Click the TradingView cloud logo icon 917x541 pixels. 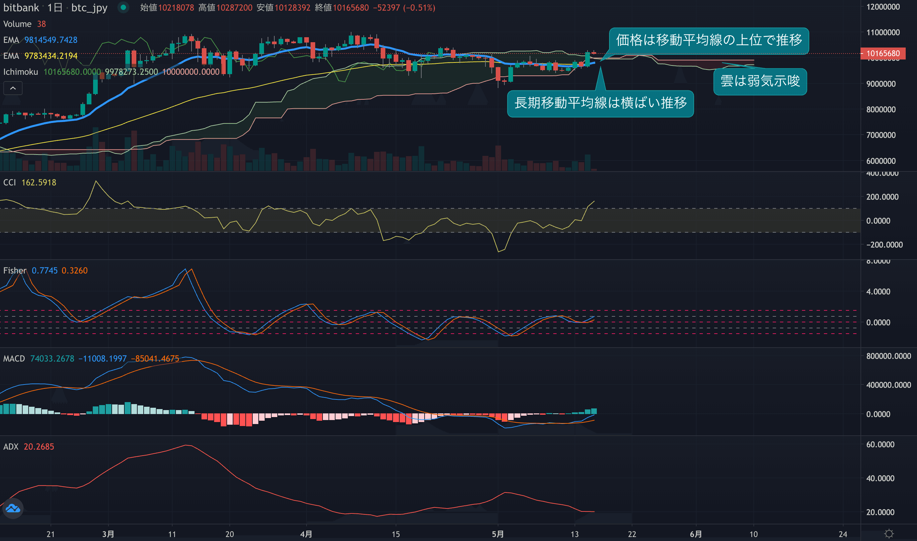click(x=13, y=508)
